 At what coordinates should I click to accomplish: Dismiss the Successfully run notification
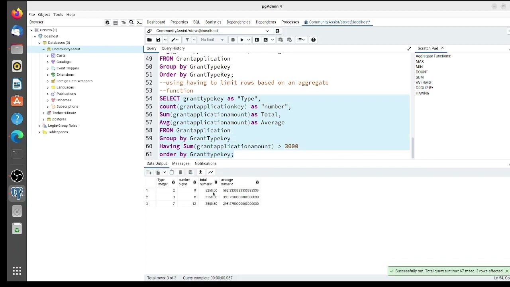click(507, 271)
